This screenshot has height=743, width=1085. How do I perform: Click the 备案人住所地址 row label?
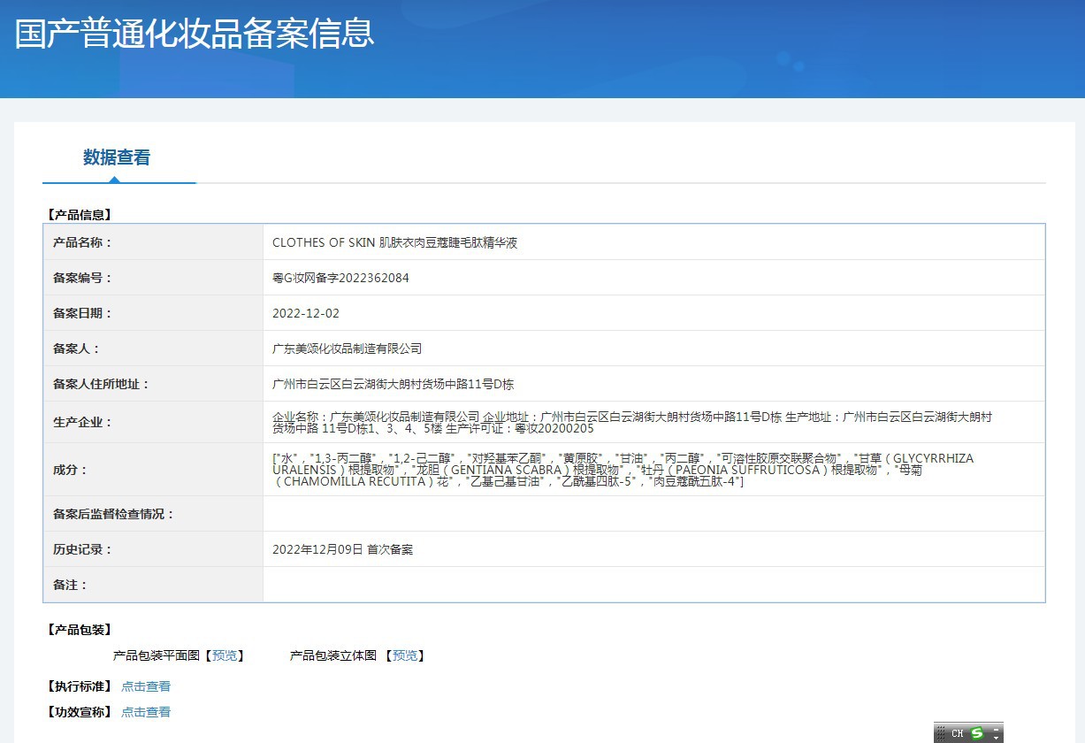point(102,384)
